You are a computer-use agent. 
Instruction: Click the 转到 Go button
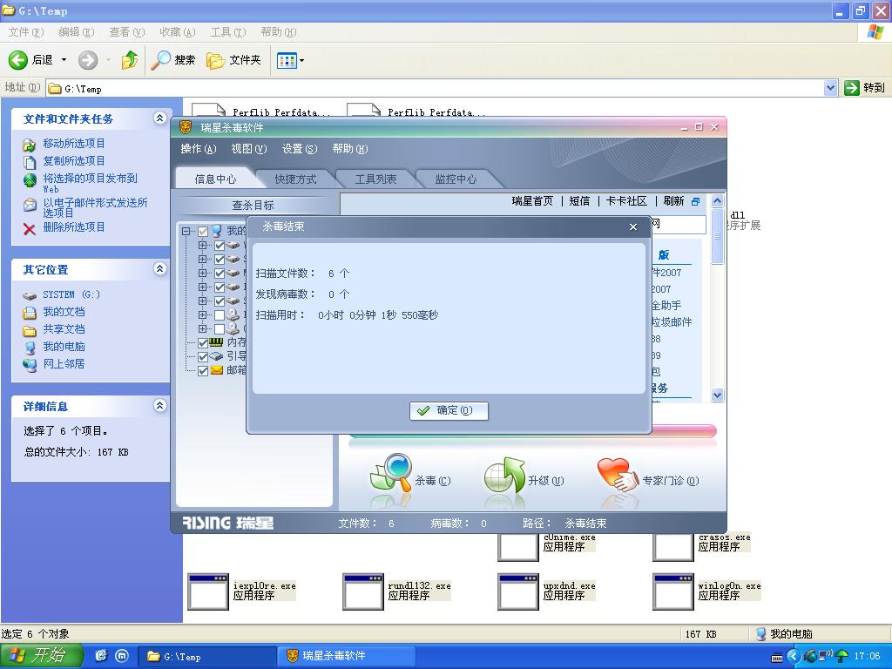click(x=865, y=88)
